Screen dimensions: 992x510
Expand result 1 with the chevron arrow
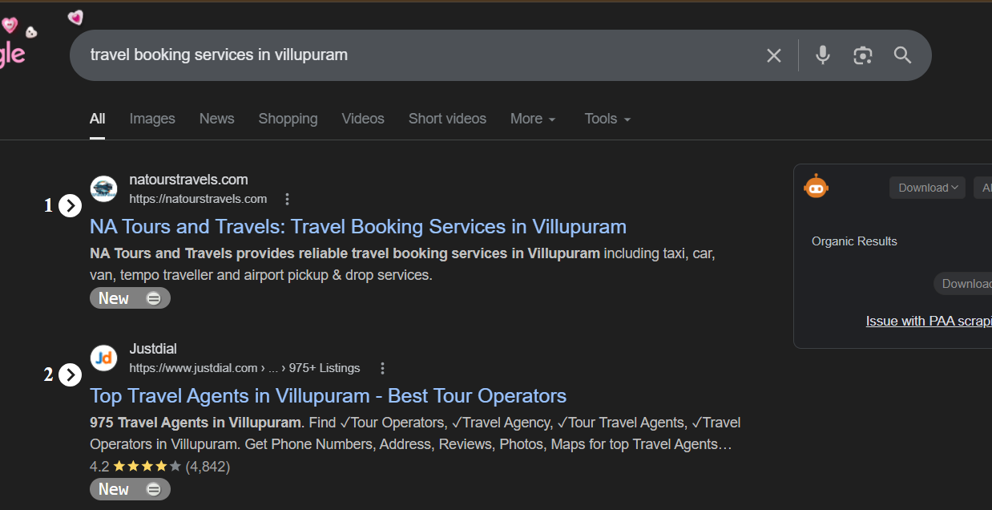(71, 206)
